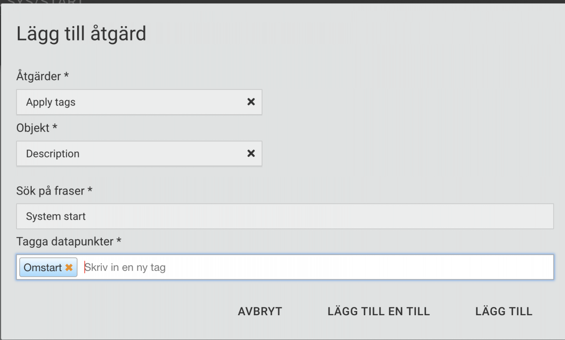Click the Åtgärder field label
The image size is (565, 340).
43,77
